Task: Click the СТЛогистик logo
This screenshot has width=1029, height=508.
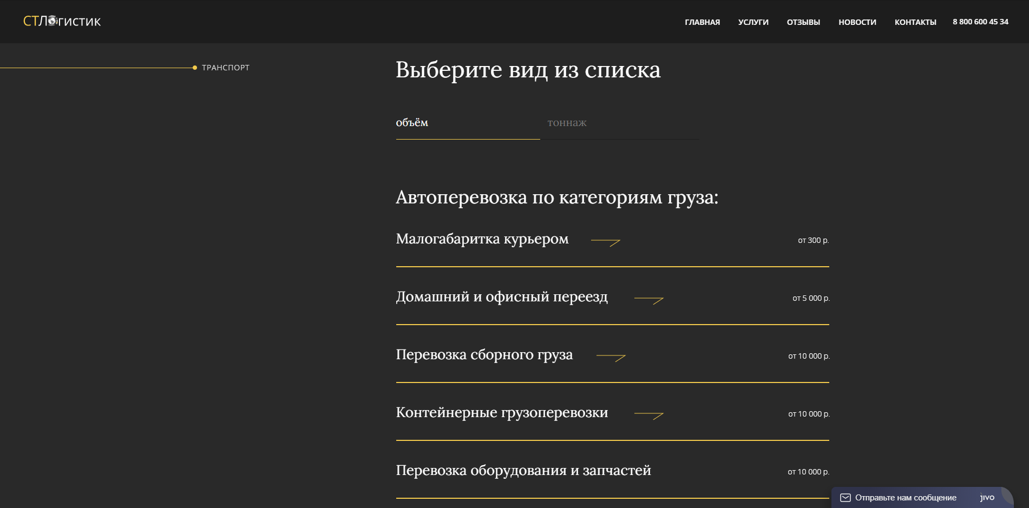Action: pyautogui.click(x=62, y=21)
